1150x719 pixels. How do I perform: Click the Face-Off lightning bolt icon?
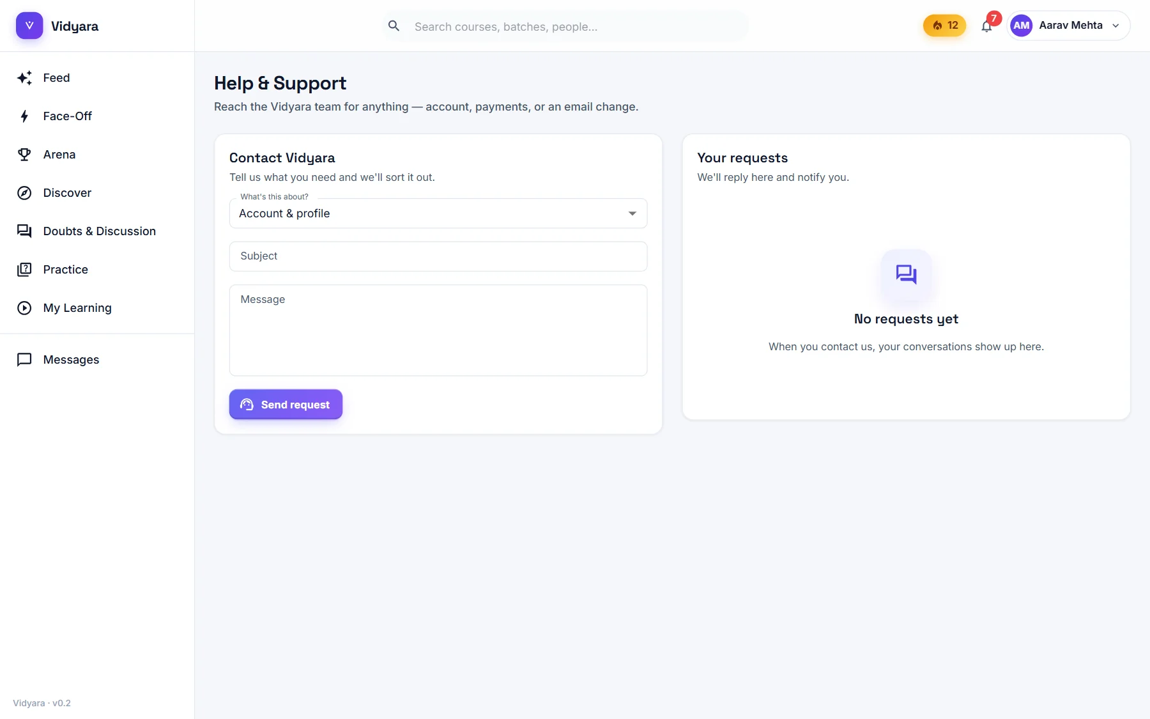click(x=24, y=116)
